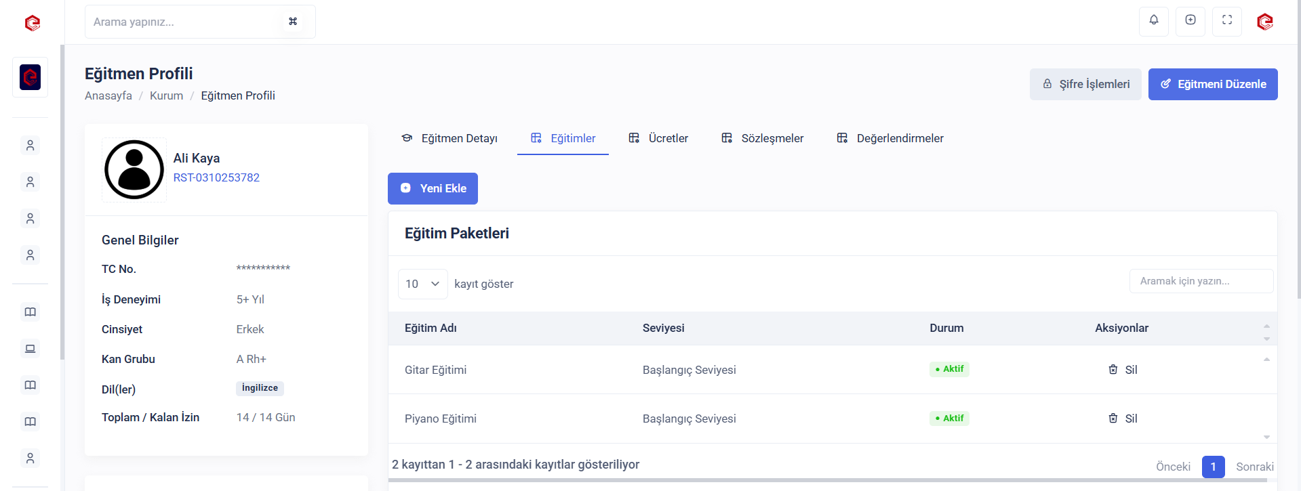This screenshot has height=491, width=1301.
Task: Click the Eğitmeni Düzenle button
Action: 1212,84
